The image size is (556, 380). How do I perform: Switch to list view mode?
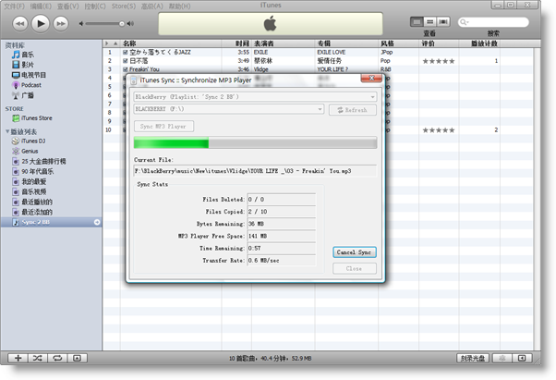click(x=417, y=22)
